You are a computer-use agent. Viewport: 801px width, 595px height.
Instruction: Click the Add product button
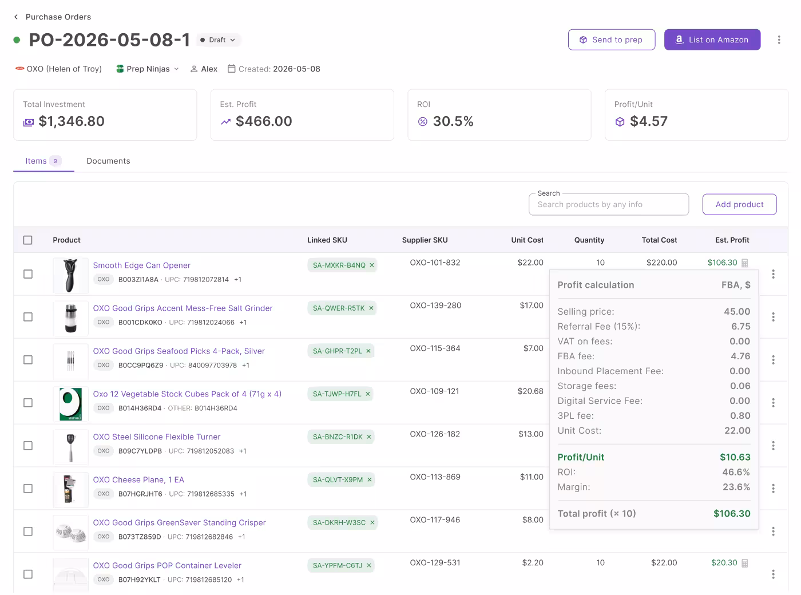pyautogui.click(x=739, y=204)
